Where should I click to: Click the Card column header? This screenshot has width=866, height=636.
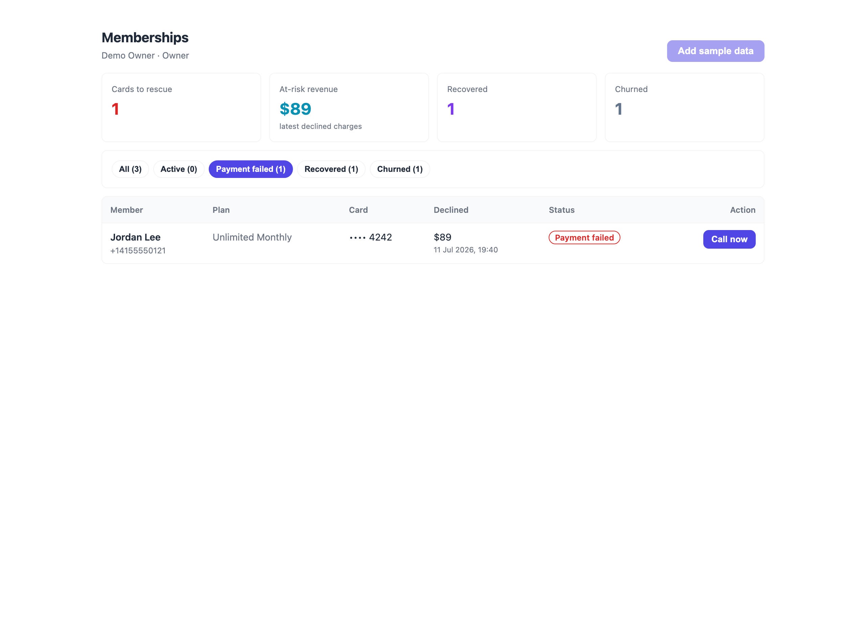click(x=358, y=210)
